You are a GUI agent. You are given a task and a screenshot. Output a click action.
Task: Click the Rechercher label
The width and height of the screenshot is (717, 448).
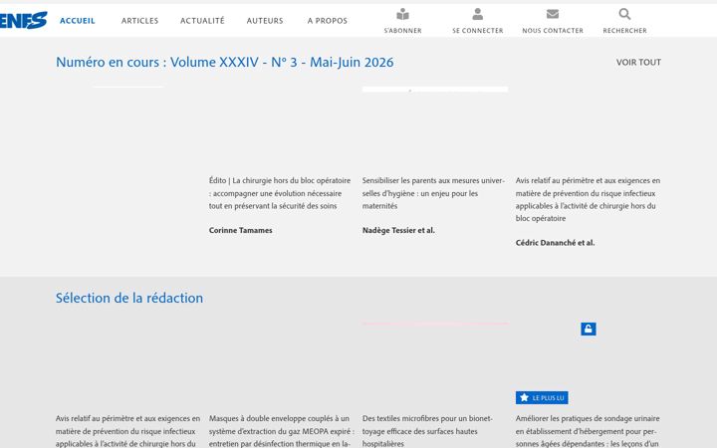coord(624,31)
